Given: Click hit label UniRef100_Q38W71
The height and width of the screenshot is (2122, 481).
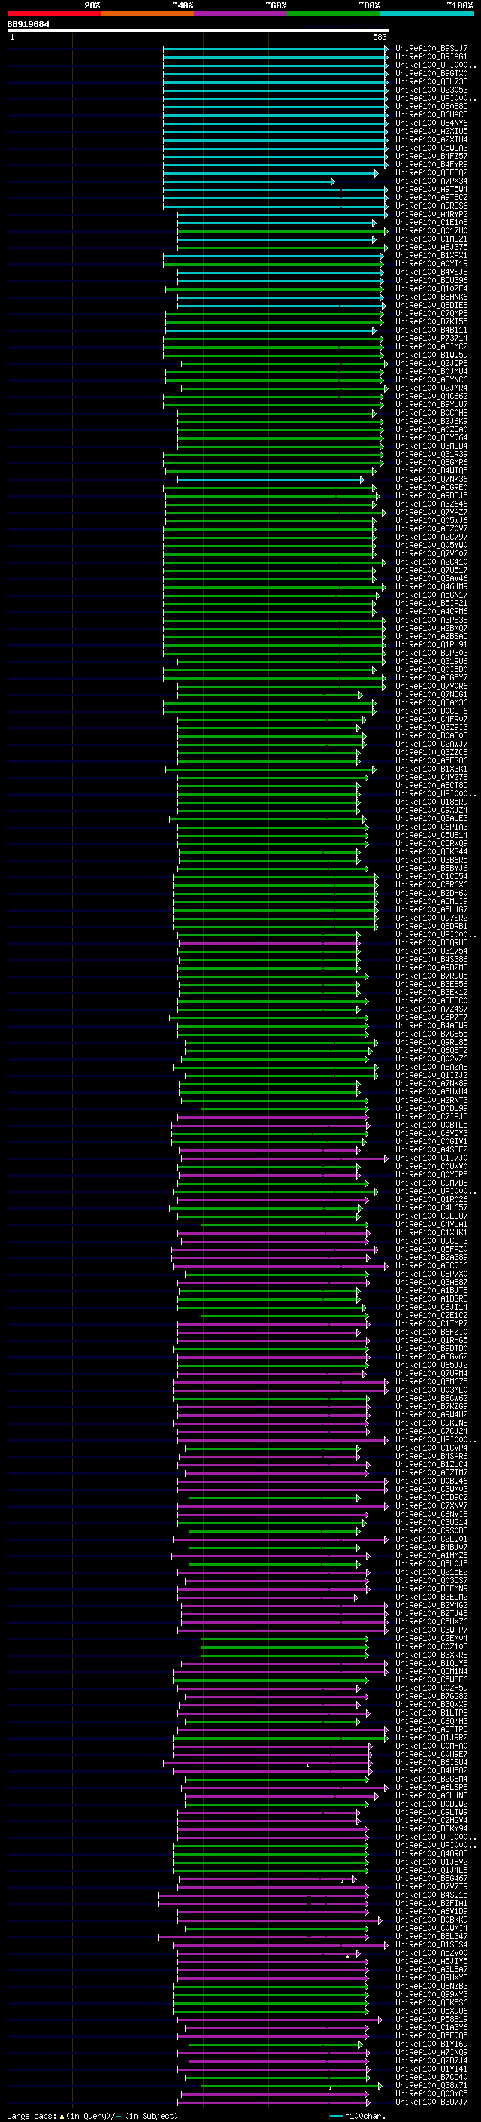Looking at the screenshot, I should click(x=431, y=2086).
